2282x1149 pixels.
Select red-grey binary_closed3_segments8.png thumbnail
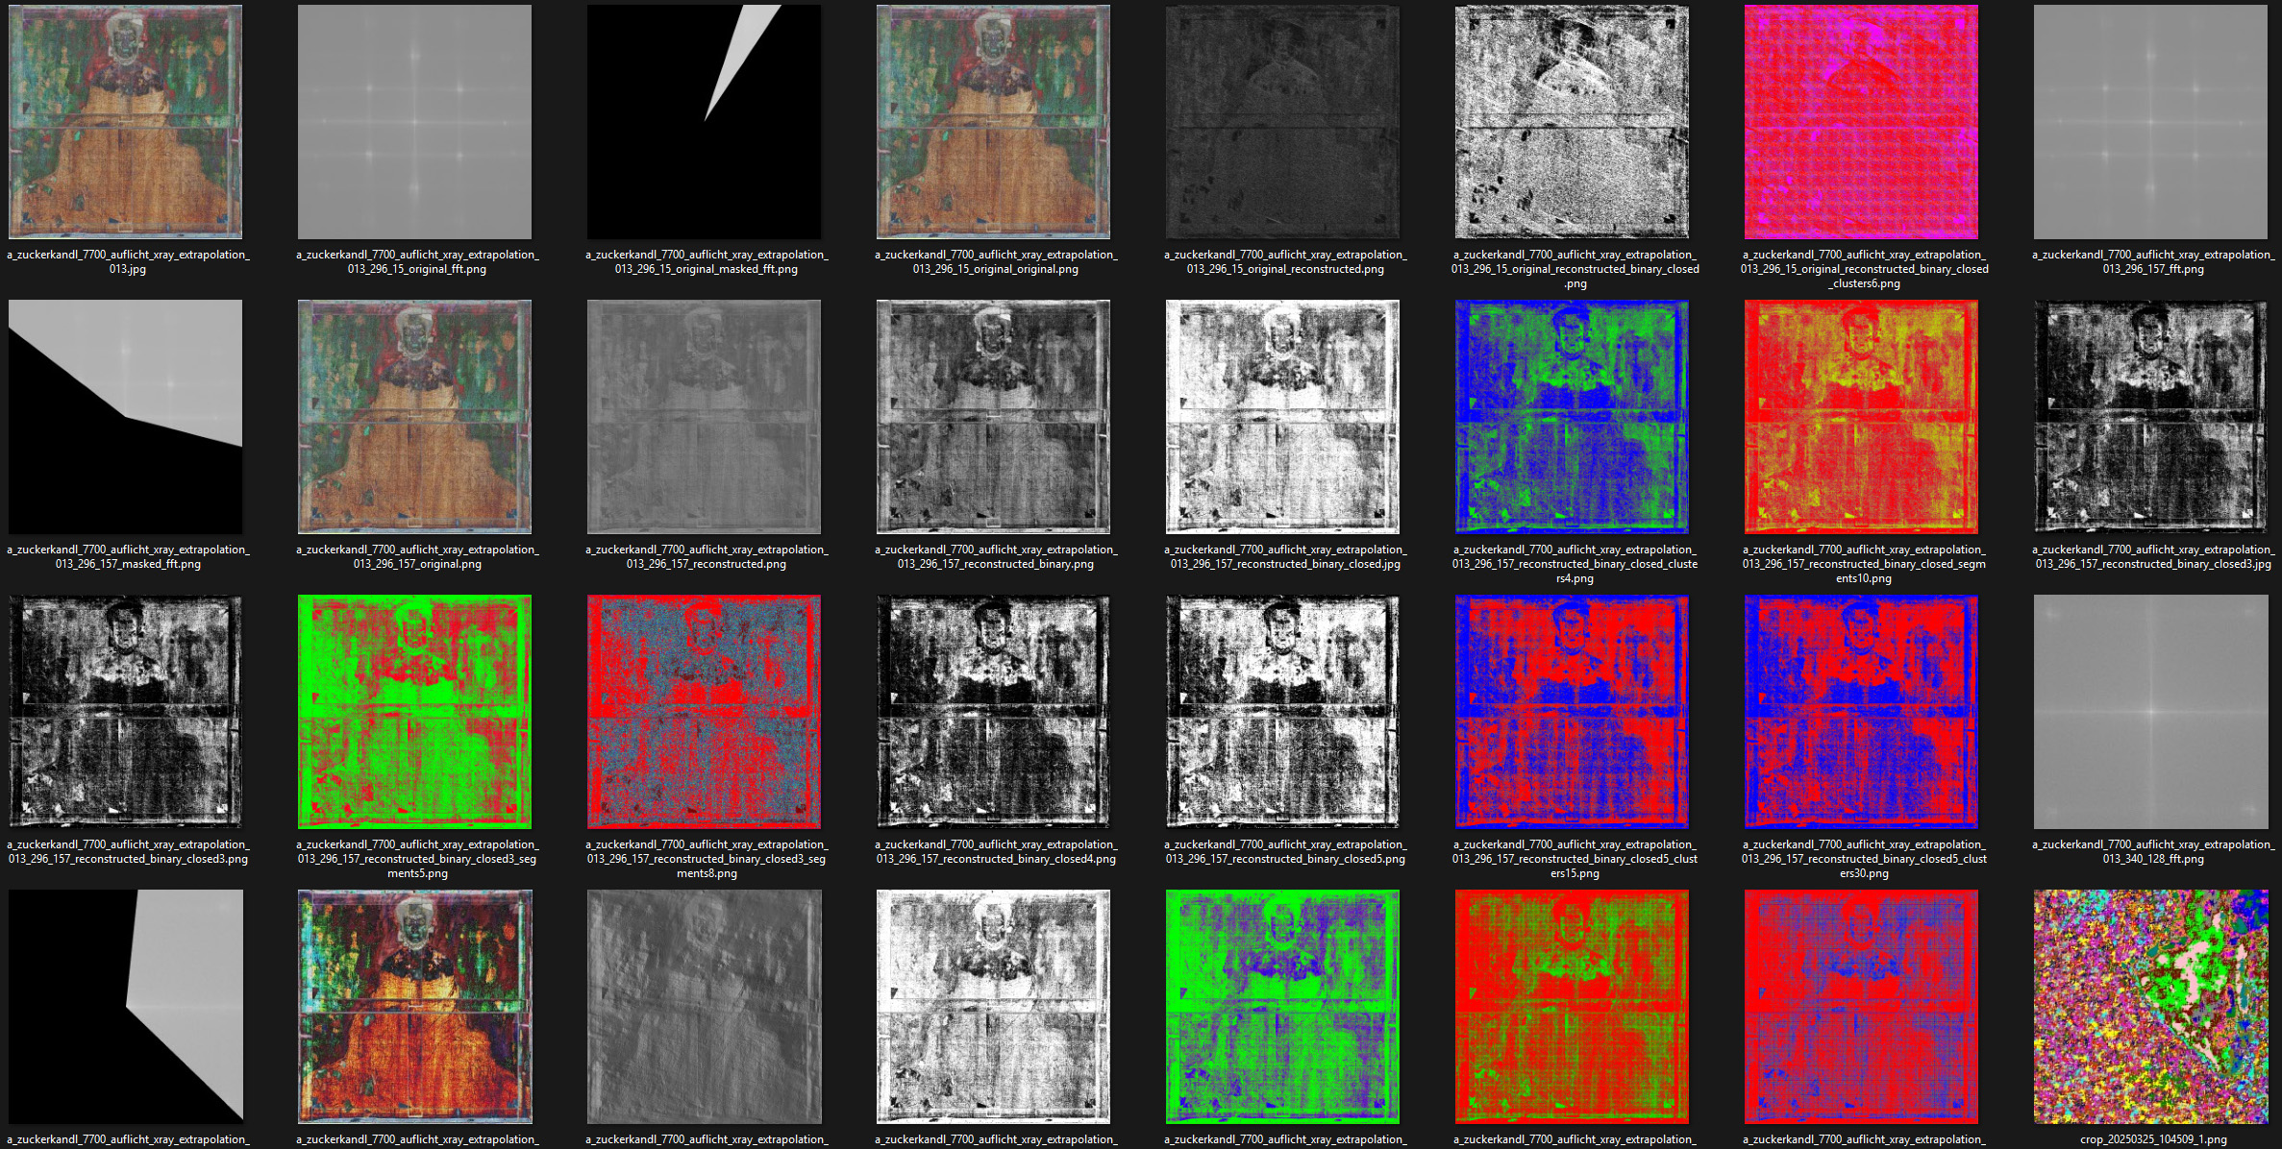pyautogui.click(x=704, y=712)
